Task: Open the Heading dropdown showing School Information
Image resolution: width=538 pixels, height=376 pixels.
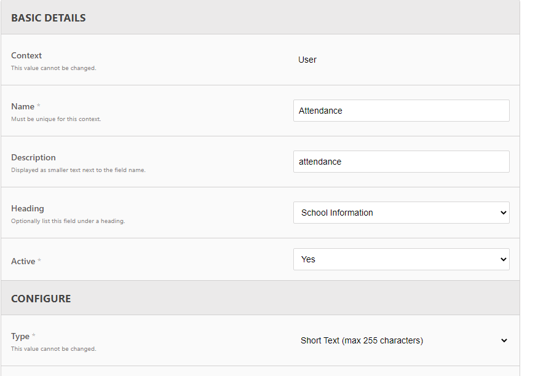Action: (x=401, y=213)
